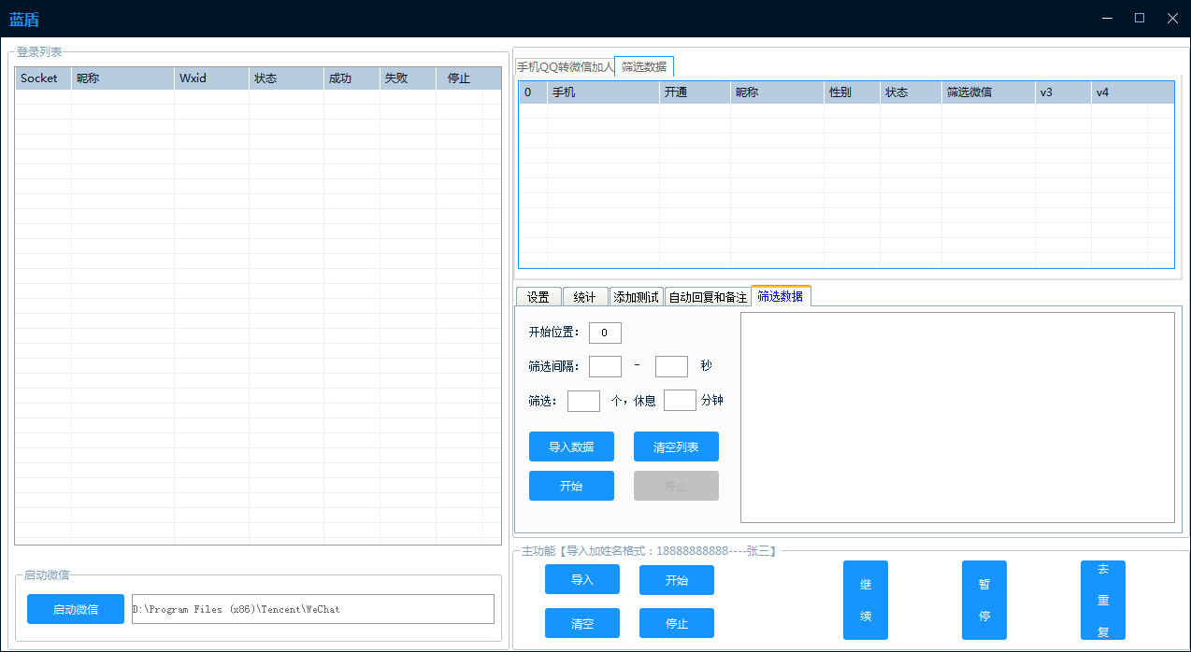Click the Wxid column header
This screenshot has height=652, width=1191.
coord(211,78)
